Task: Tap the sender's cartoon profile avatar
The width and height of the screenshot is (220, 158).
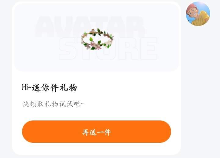Action: (198, 14)
